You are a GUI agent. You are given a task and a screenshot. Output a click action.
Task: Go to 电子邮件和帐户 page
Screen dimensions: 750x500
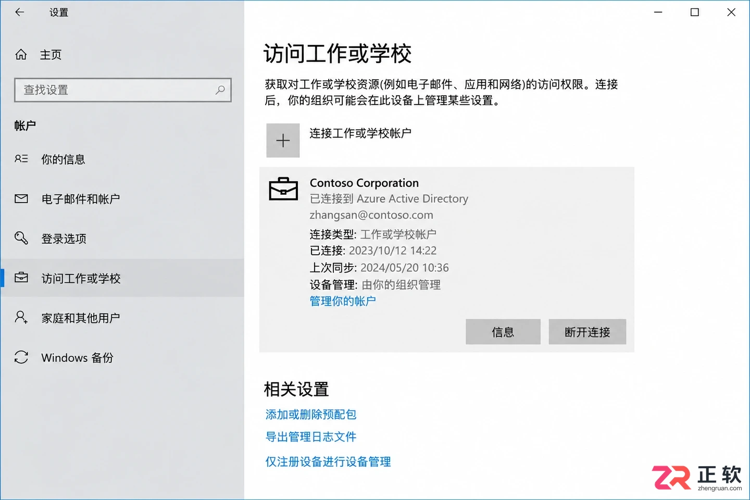point(81,199)
